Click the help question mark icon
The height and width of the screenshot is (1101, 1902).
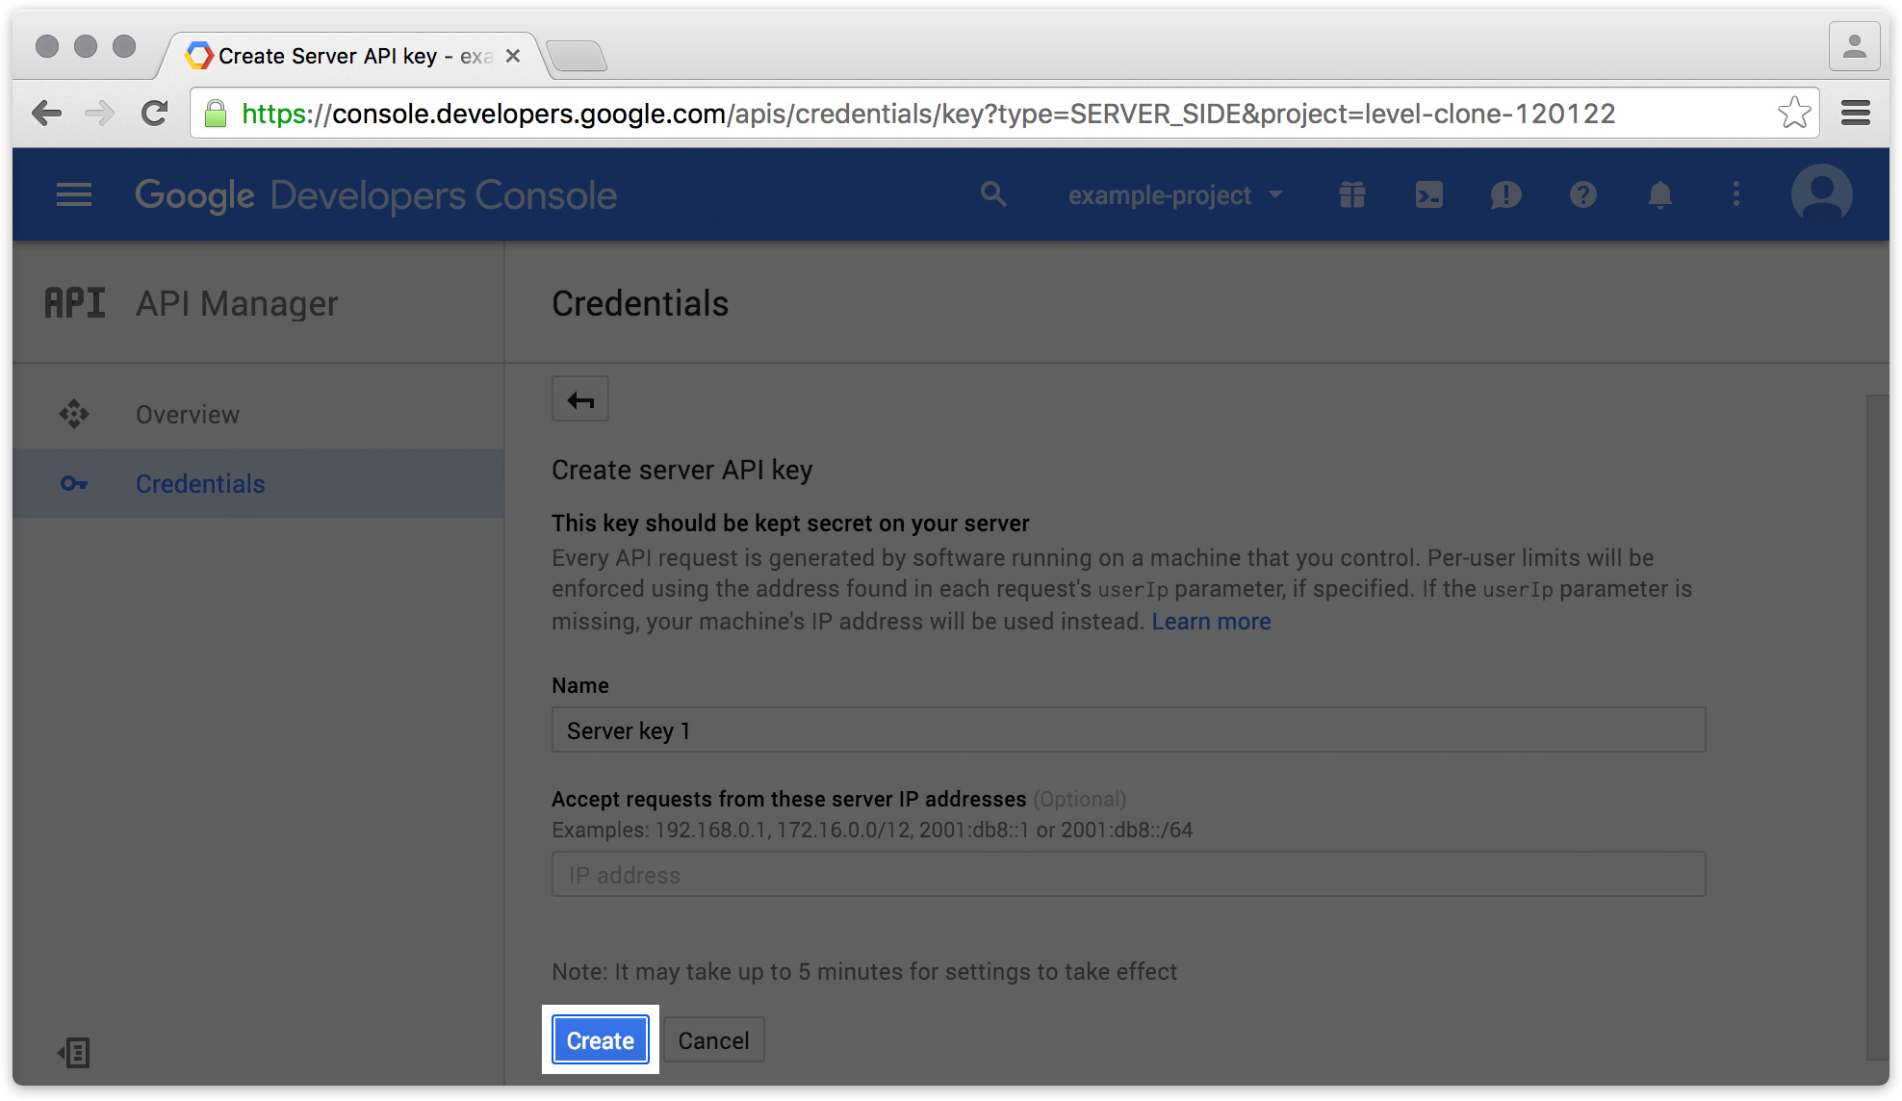pyautogui.click(x=1582, y=195)
